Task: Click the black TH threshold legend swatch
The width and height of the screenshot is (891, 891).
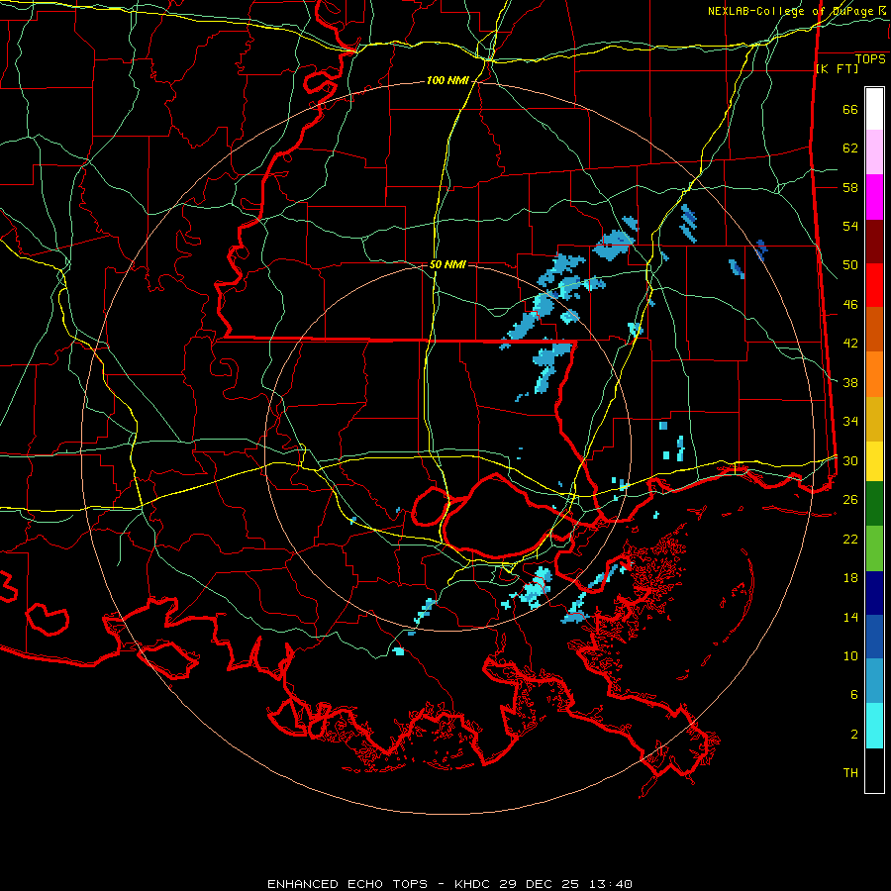Action: 874,770
